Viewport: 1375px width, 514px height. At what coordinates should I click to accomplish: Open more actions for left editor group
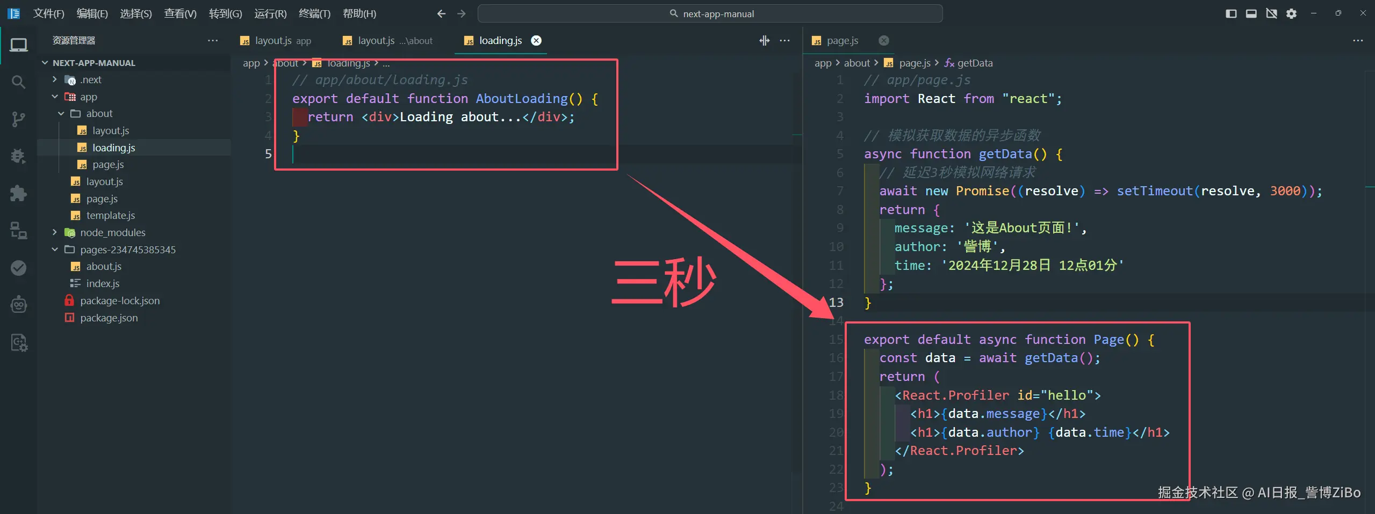[784, 40]
